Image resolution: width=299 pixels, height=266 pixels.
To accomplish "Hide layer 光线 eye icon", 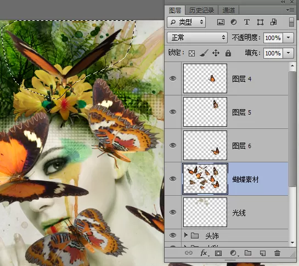I will 173,212.
